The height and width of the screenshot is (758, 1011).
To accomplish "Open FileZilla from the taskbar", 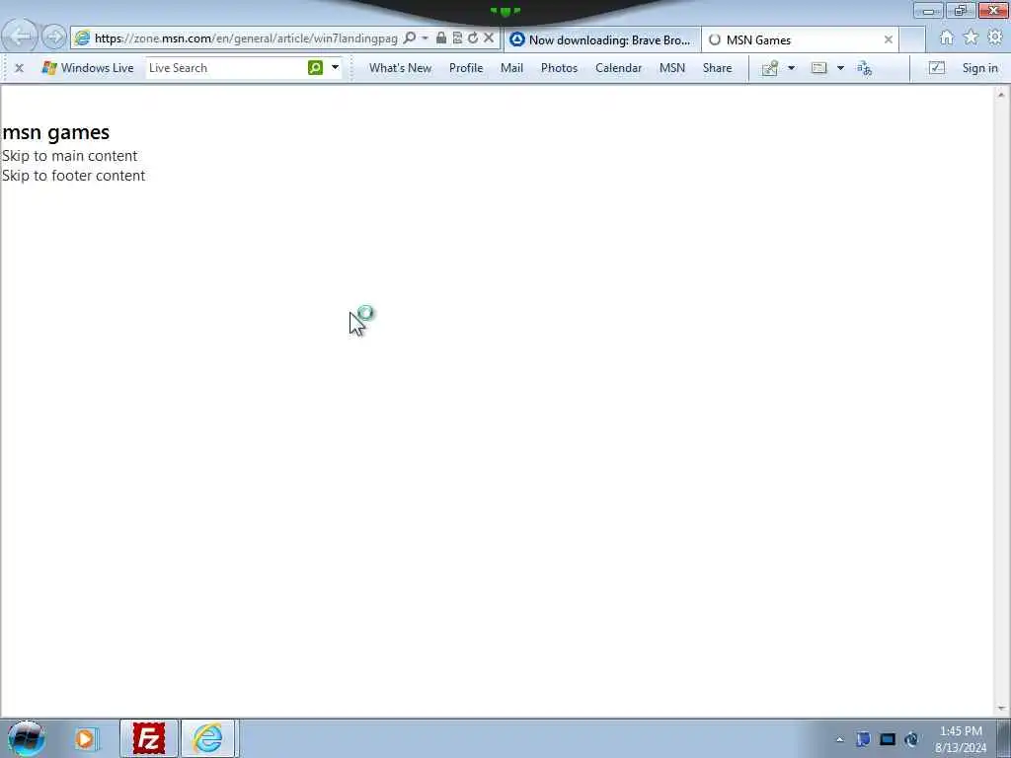I will (x=148, y=738).
